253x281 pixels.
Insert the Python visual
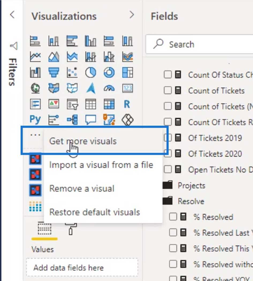35,120
